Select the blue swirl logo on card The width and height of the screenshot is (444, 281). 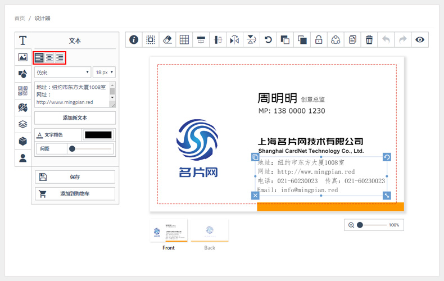[197, 139]
